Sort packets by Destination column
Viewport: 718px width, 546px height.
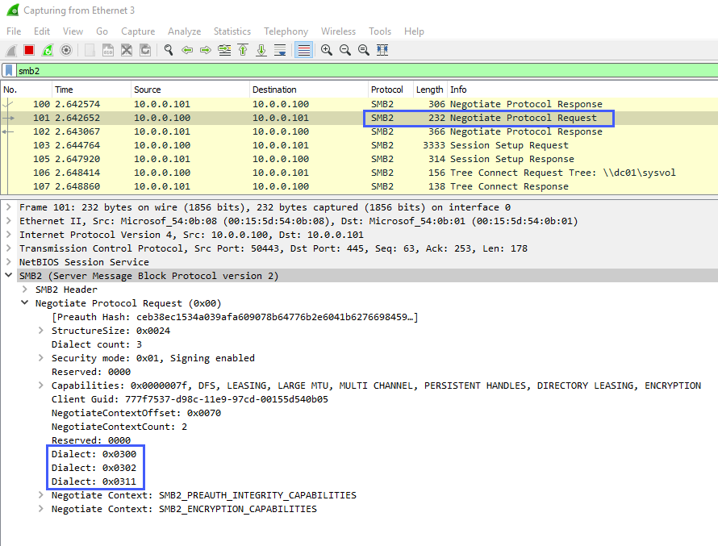tap(309, 90)
